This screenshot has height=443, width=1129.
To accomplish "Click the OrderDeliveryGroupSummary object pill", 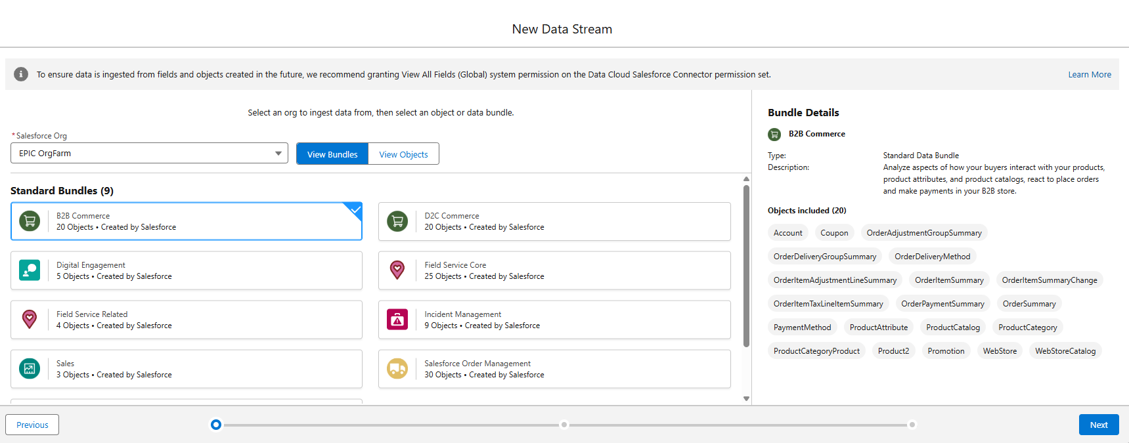I will 825,257.
